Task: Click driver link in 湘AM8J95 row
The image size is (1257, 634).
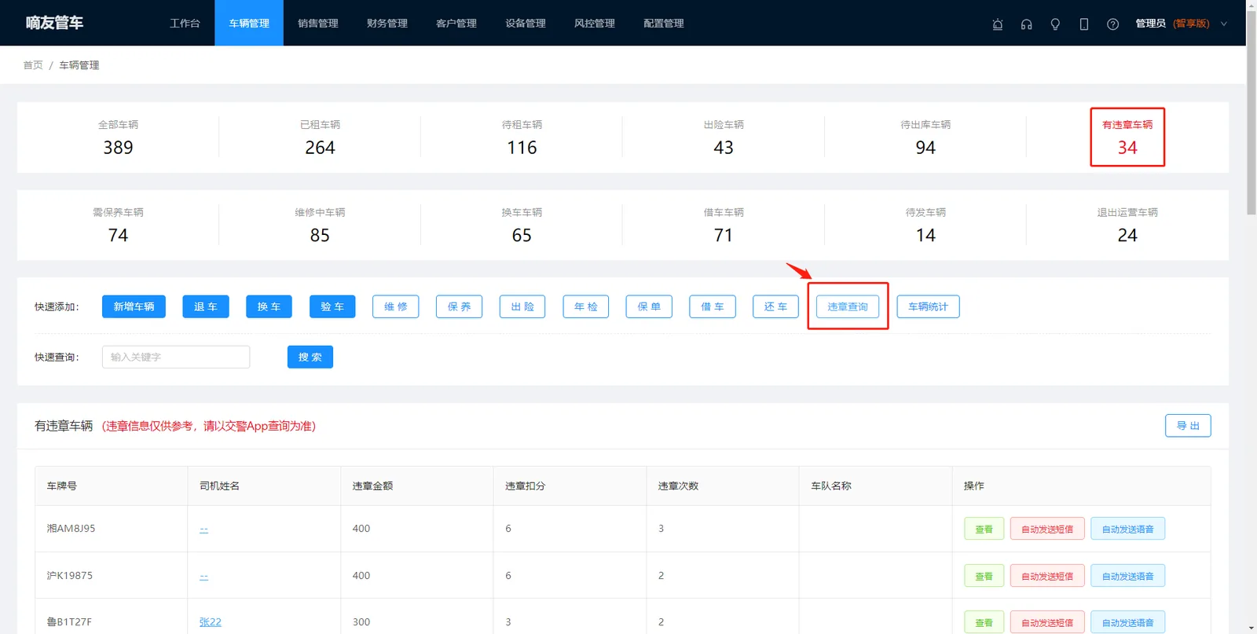Action: point(203,529)
